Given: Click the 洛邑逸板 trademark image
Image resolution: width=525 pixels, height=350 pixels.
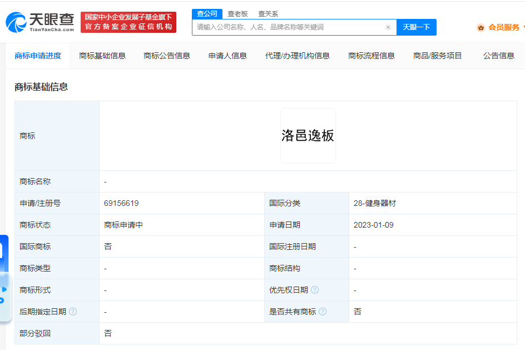Looking at the screenshot, I should [x=308, y=136].
